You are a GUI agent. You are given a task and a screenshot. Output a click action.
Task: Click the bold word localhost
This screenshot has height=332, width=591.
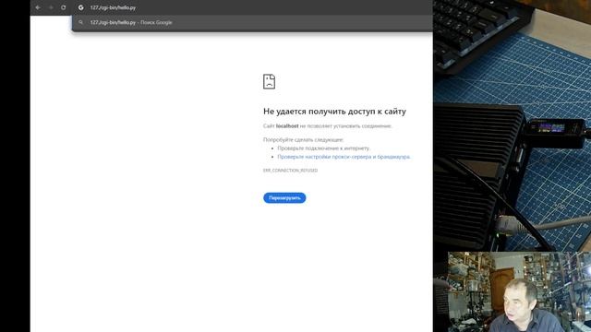point(287,126)
